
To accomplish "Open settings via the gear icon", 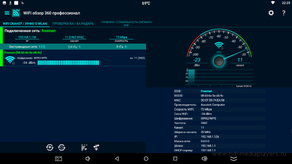I will point(271,13).
